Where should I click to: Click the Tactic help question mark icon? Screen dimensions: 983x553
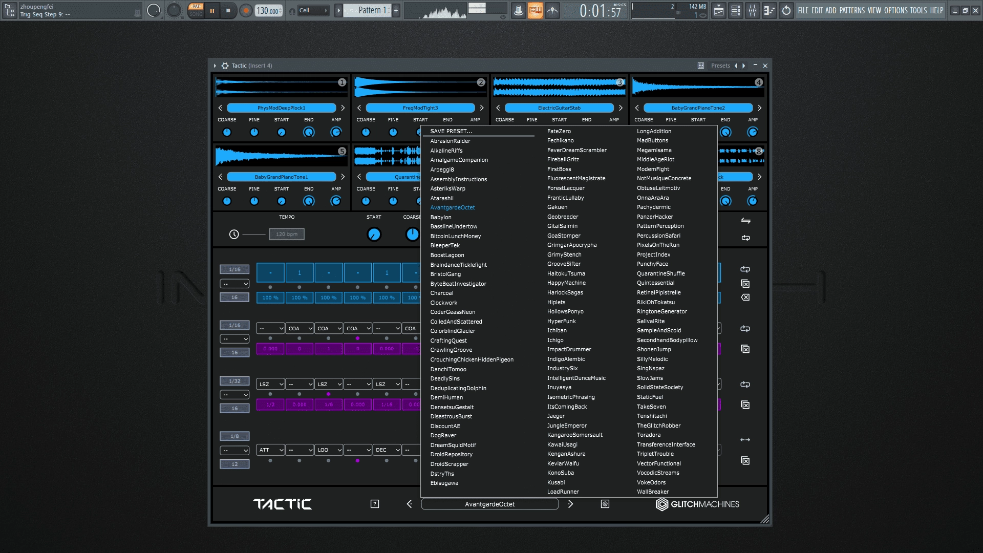click(x=375, y=504)
